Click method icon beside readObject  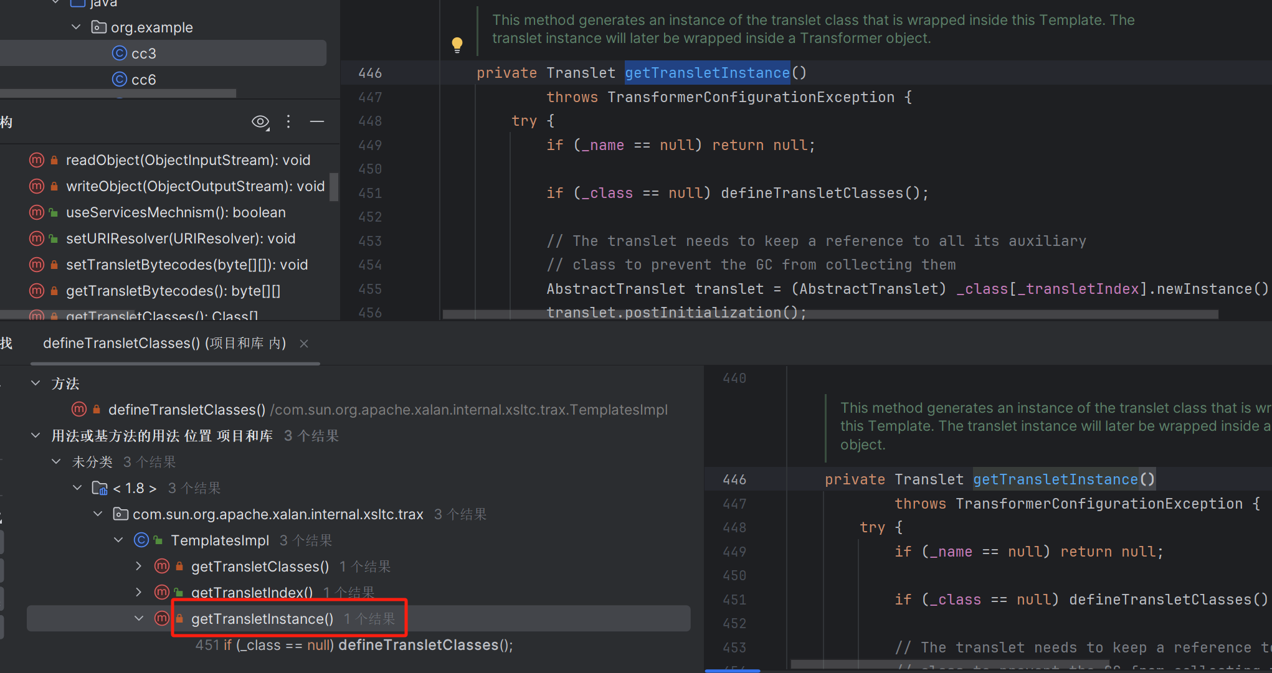(x=37, y=160)
